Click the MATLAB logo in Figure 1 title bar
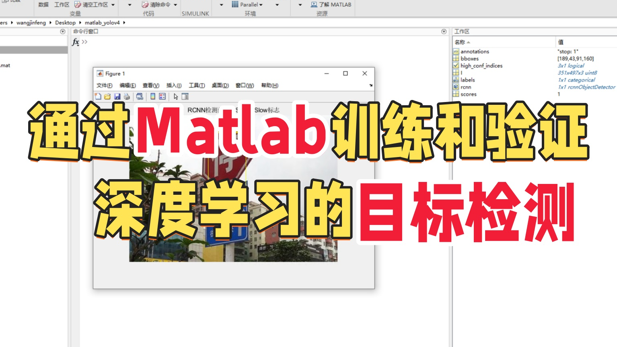This screenshot has width=617, height=347. pyautogui.click(x=100, y=73)
